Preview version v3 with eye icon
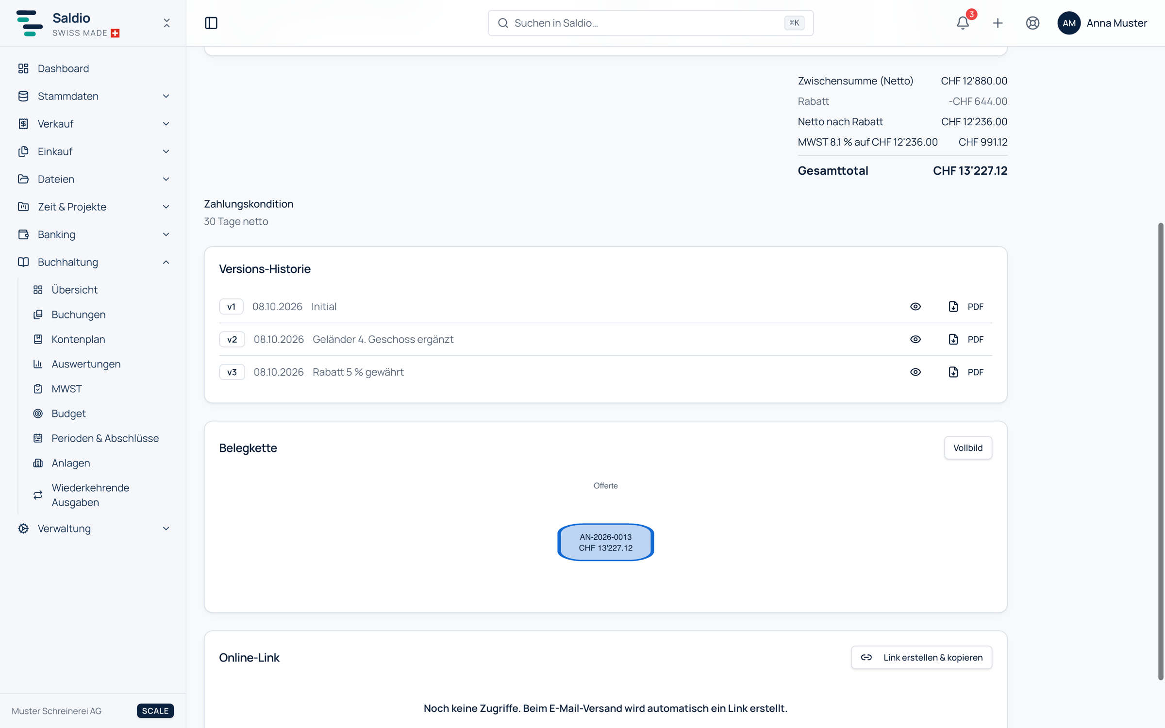This screenshot has width=1165, height=728. pyautogui.click(x=915, y=372)
